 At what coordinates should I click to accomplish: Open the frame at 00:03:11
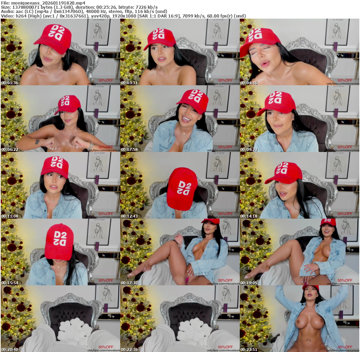(180, 52)
